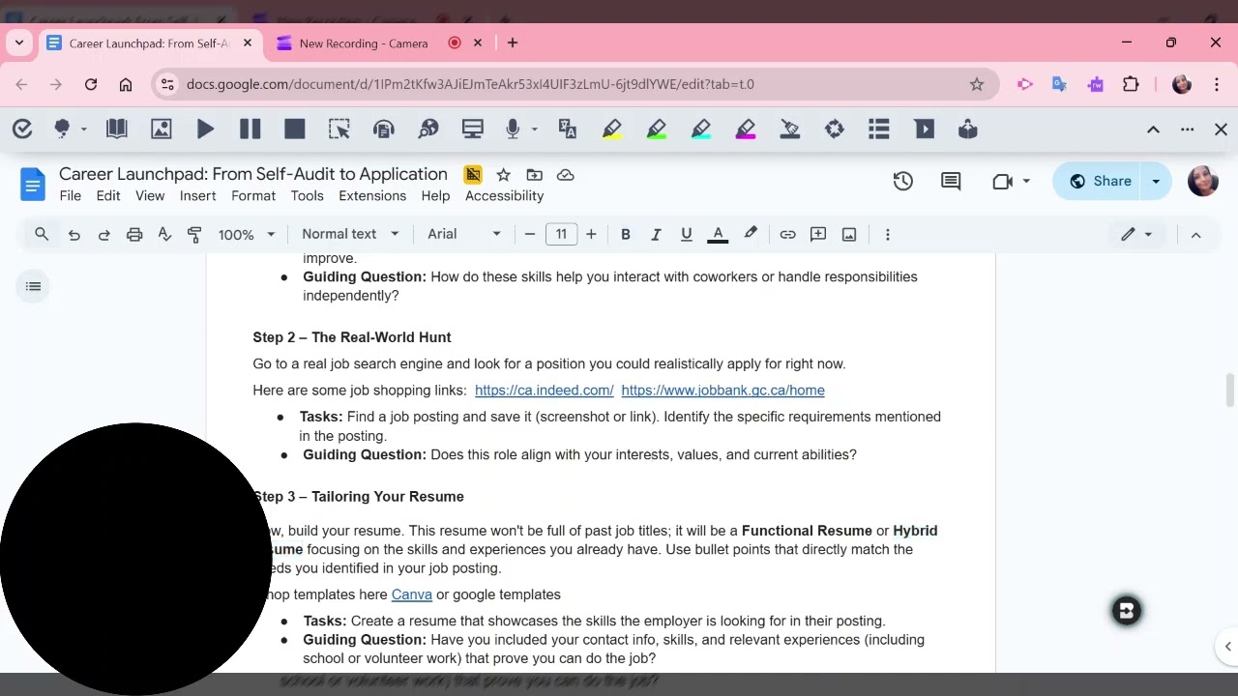Collapse the Read&Write toolbar with up chevron
Viewport: 1238px width, 696px height.
coord(1153,130)
